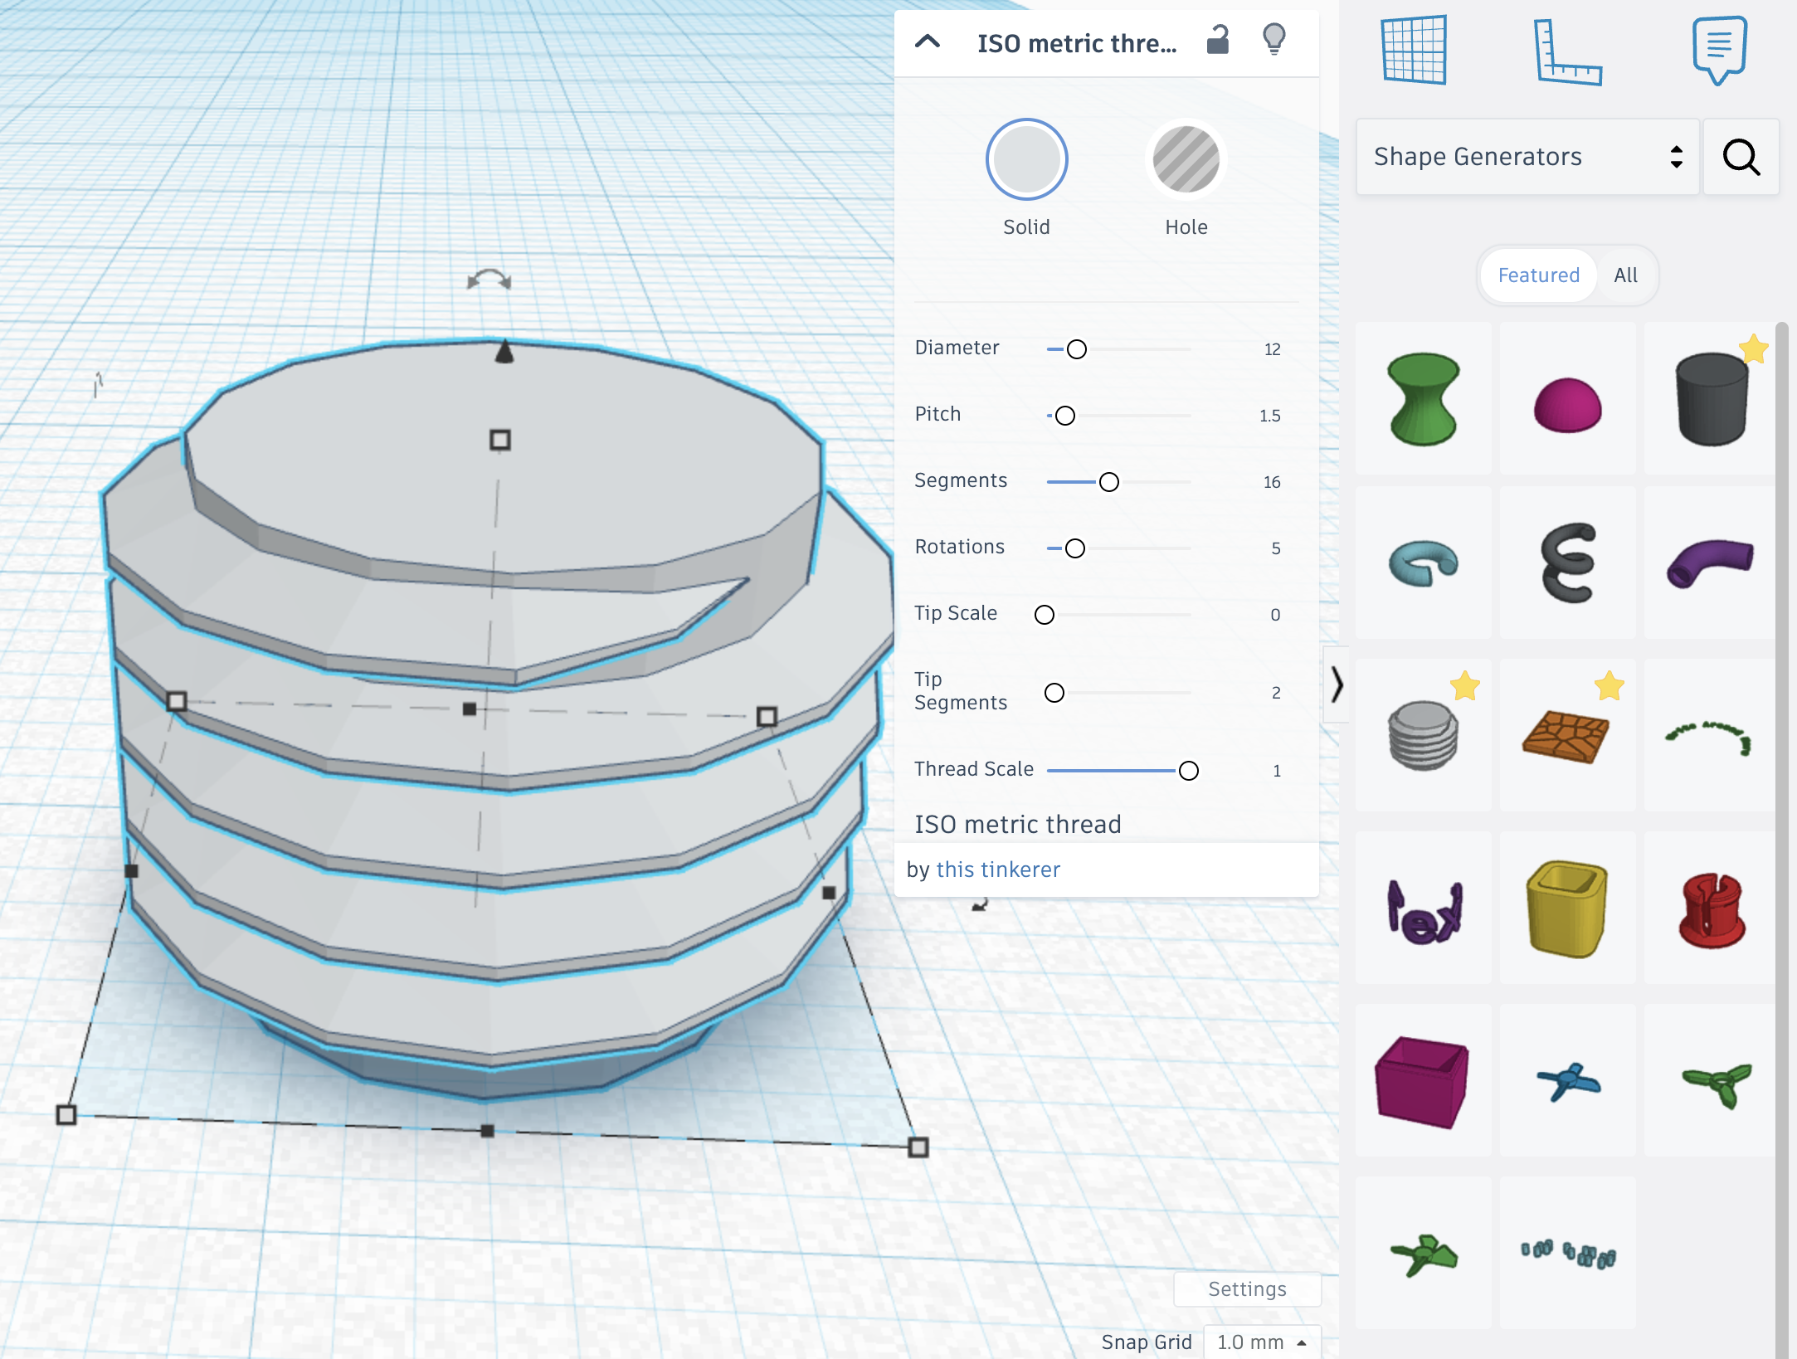Set shape to Hole

coord(1186,159)
